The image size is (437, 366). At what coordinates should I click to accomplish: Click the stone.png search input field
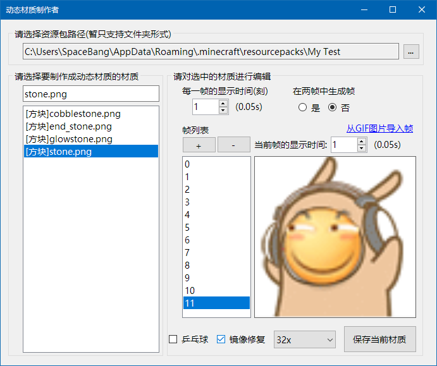tap(91, 94)
